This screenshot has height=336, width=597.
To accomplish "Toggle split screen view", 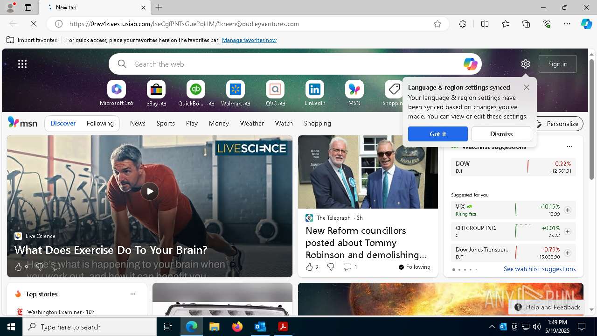I will click(x=485, y=24).
